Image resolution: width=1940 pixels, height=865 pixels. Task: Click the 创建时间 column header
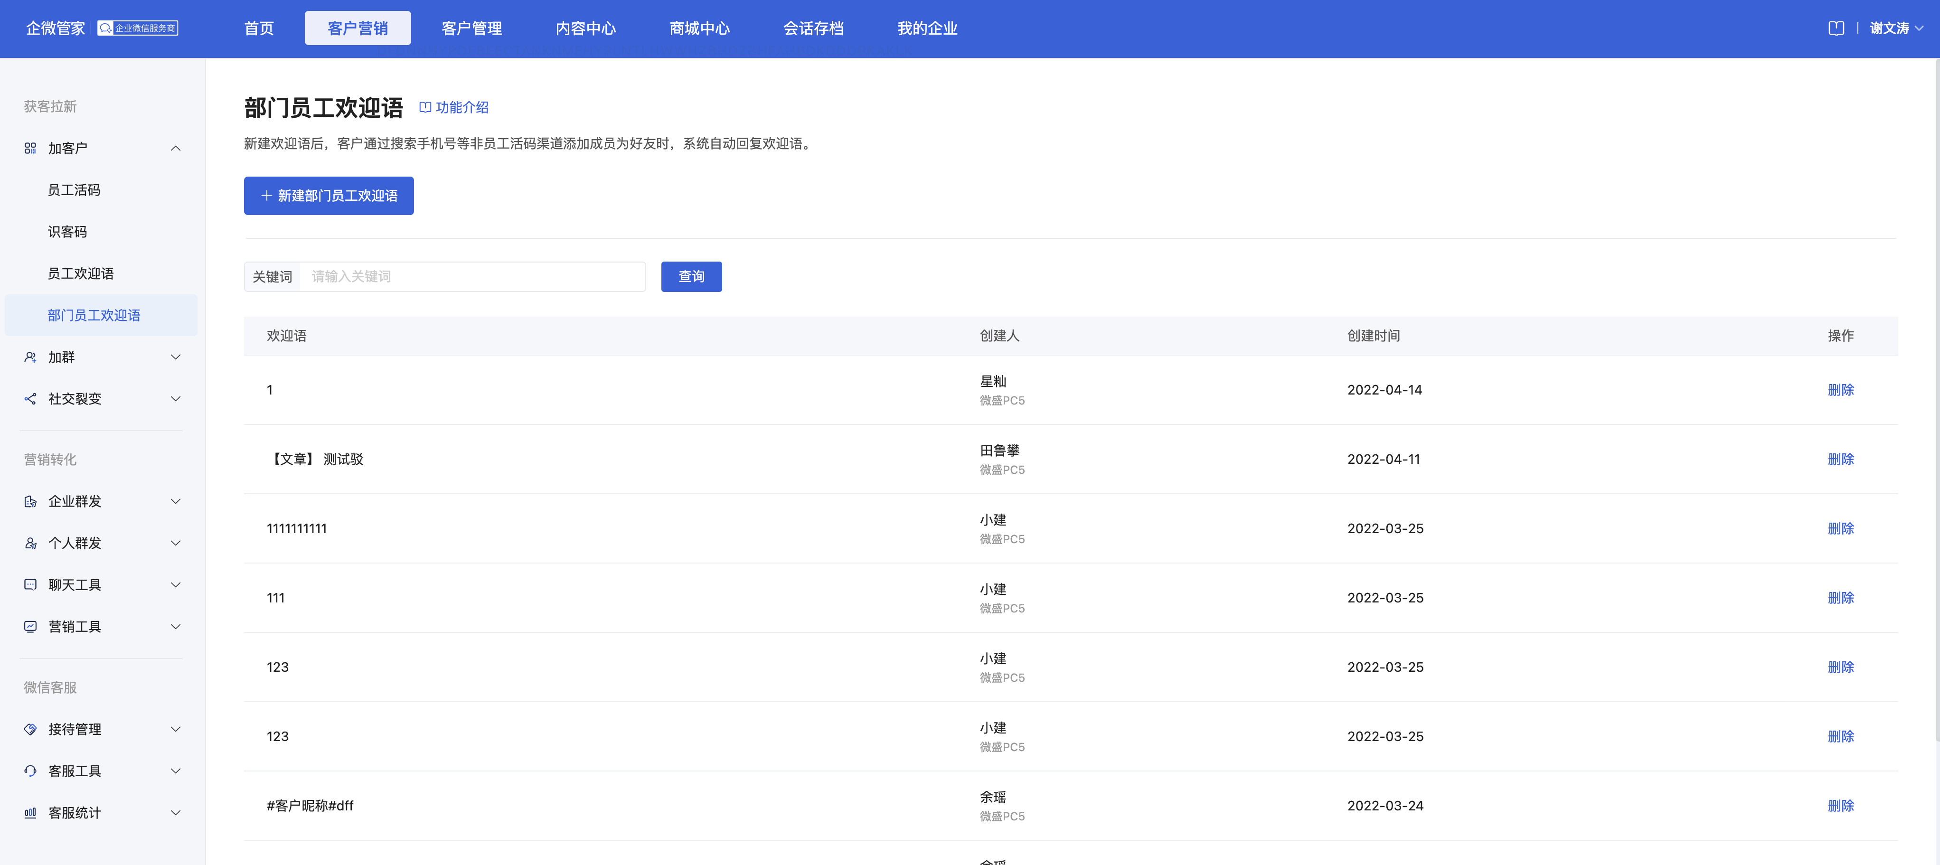point(1374,336)
